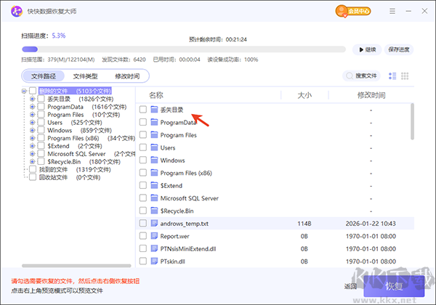Switch to list view mode

coord(393,76)
